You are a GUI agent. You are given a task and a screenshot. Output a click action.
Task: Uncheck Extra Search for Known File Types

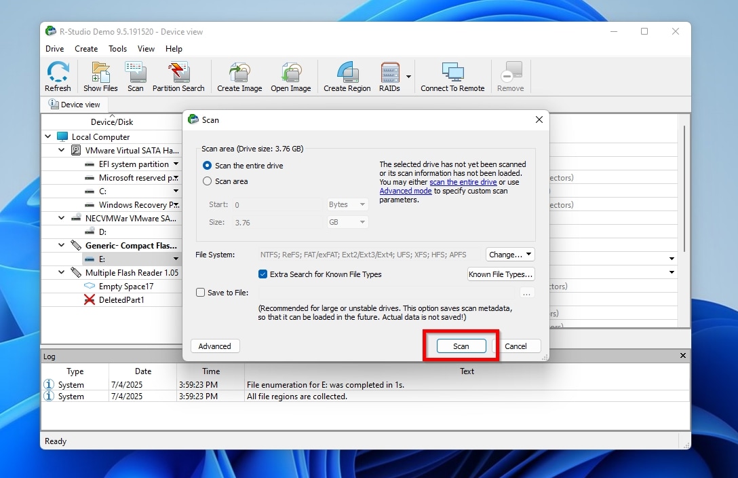tap(263, 274)
